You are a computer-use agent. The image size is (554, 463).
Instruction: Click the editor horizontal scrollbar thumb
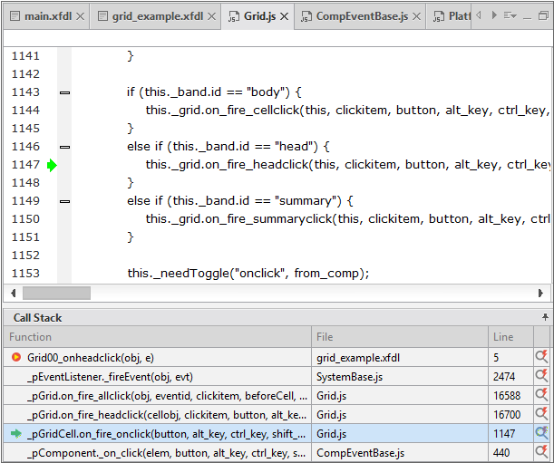point(56,293)
